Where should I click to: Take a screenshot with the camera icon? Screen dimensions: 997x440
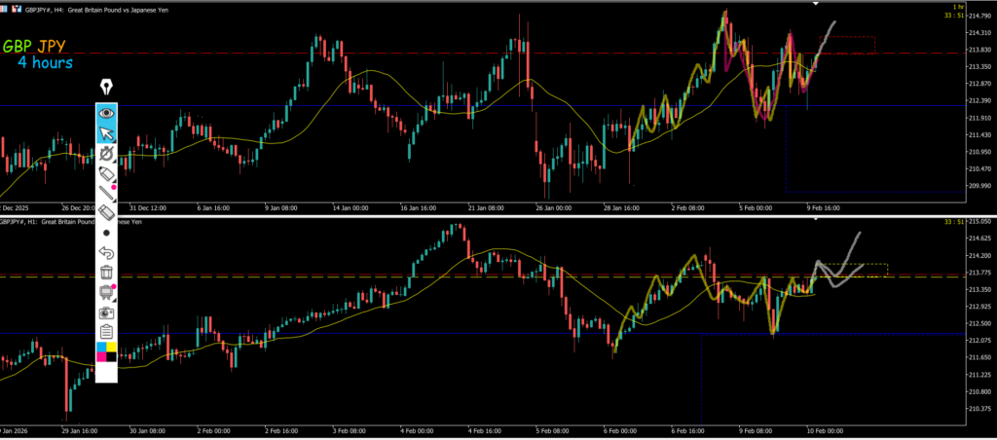coord(107,312)
